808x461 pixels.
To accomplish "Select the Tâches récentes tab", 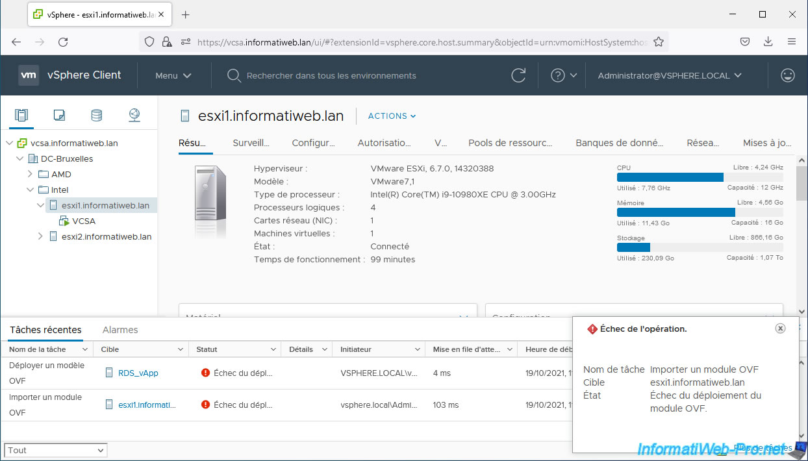I will pos(45,330).
